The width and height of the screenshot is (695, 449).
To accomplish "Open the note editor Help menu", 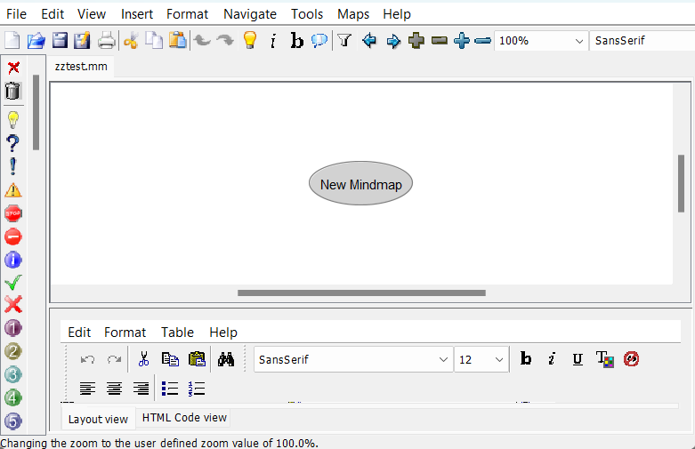I will [223, 333].
